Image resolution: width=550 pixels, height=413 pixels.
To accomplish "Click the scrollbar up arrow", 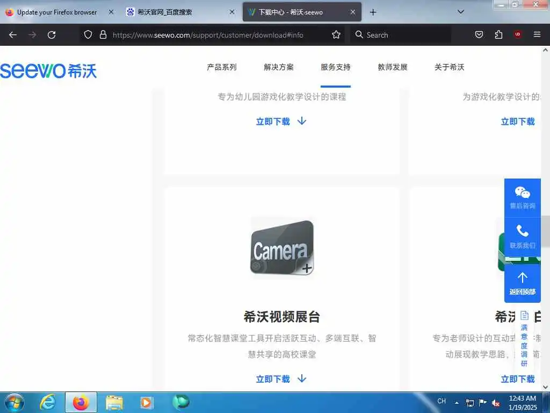I will [x=546, y=50].
